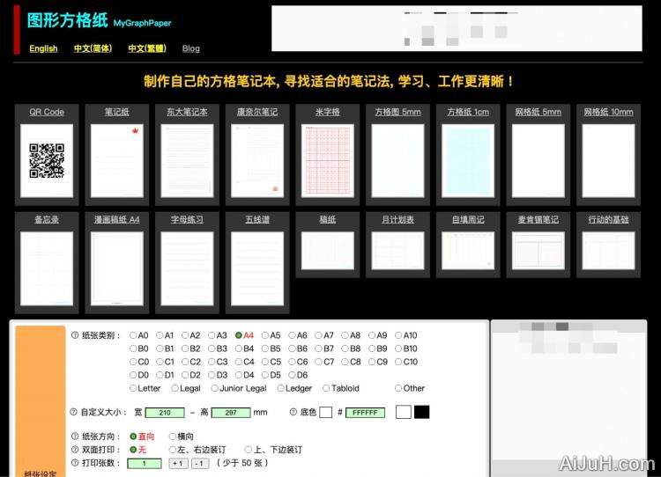Screen dimensions: 661x477
Task: Choose the 方格纸 1cm blue grid template
Action: [468, 159]
